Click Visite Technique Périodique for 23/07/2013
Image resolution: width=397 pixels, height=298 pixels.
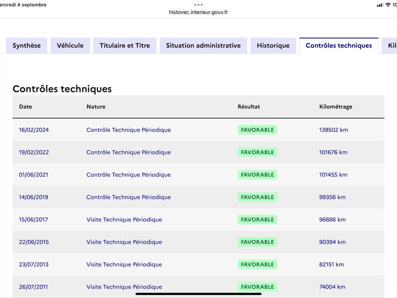[x=124, y=264]
